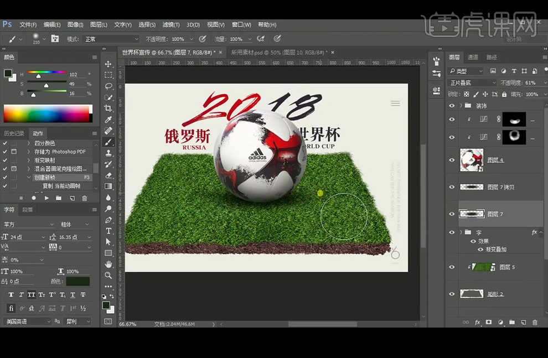This screenshot has width=548, height=358.
Task: Play the selected action
Action: pos(46,198)
